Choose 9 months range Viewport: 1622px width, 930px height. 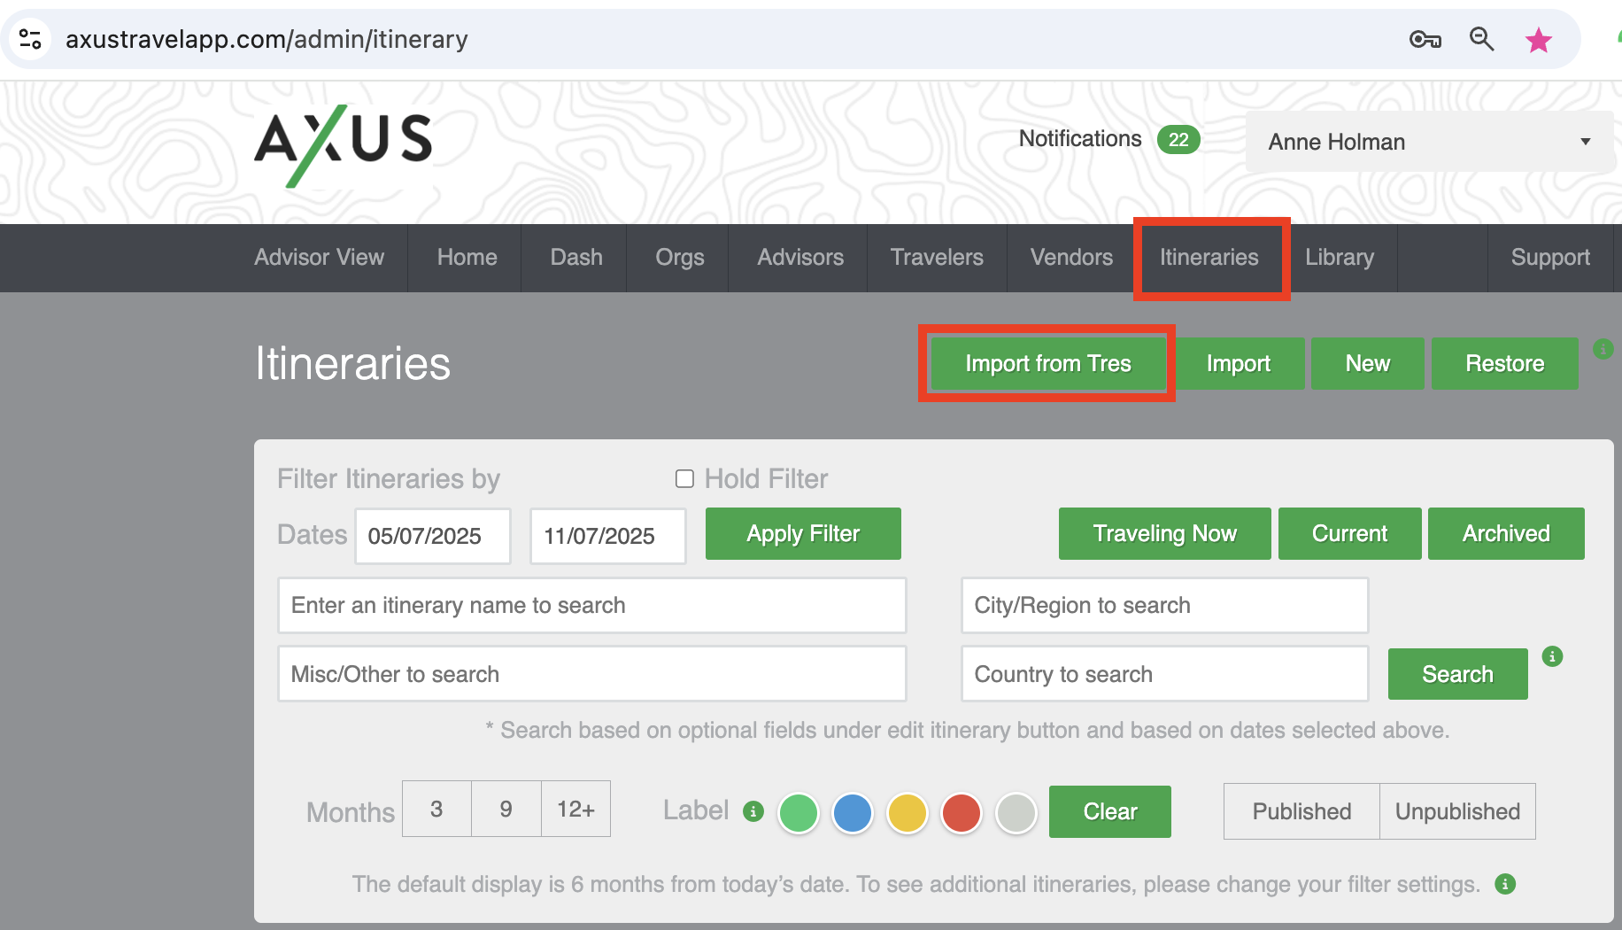coord(506,810)
